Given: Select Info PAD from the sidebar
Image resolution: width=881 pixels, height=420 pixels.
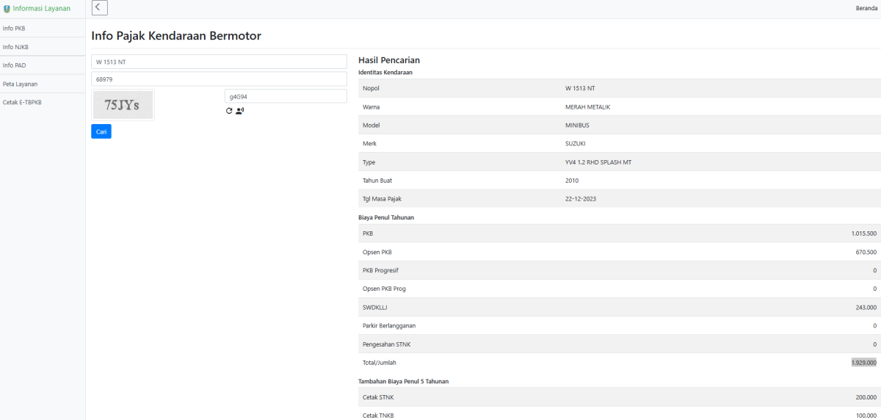Looking at the screenshot, I should (15, 65).
